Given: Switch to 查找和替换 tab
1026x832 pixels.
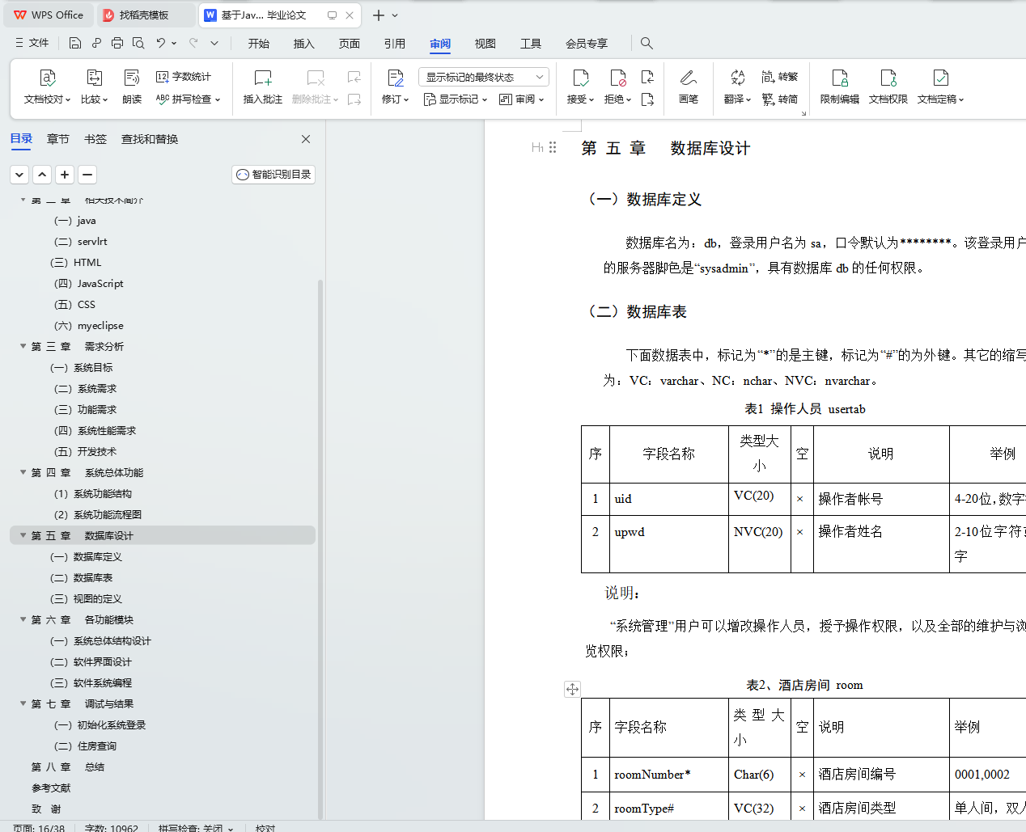Looking at the screenshot, I should (150, 139).
